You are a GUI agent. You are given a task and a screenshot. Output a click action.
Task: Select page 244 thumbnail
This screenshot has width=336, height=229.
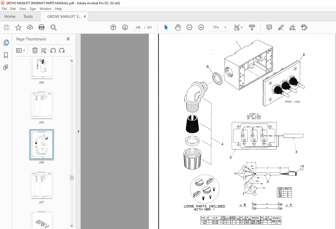[42, 69]
